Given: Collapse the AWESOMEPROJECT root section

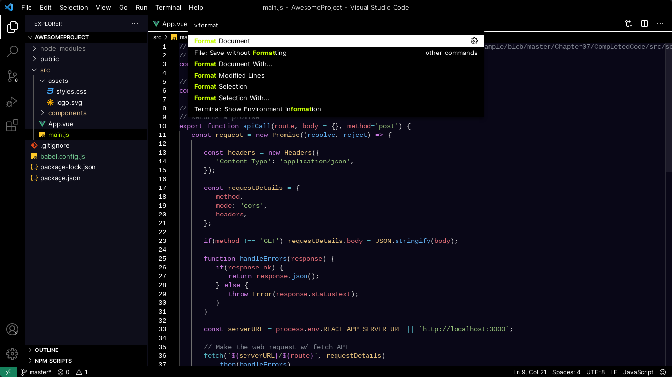Looking at the screenshot, I should (86, 37).
